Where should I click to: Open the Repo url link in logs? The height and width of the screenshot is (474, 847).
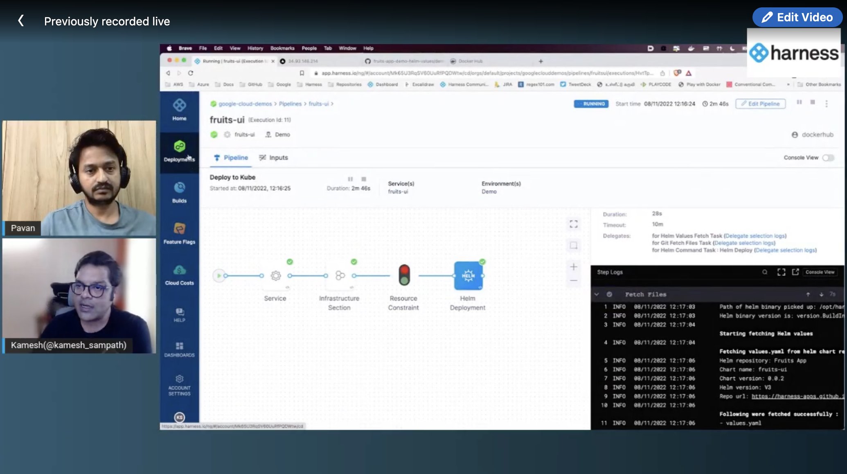point(797,396)
